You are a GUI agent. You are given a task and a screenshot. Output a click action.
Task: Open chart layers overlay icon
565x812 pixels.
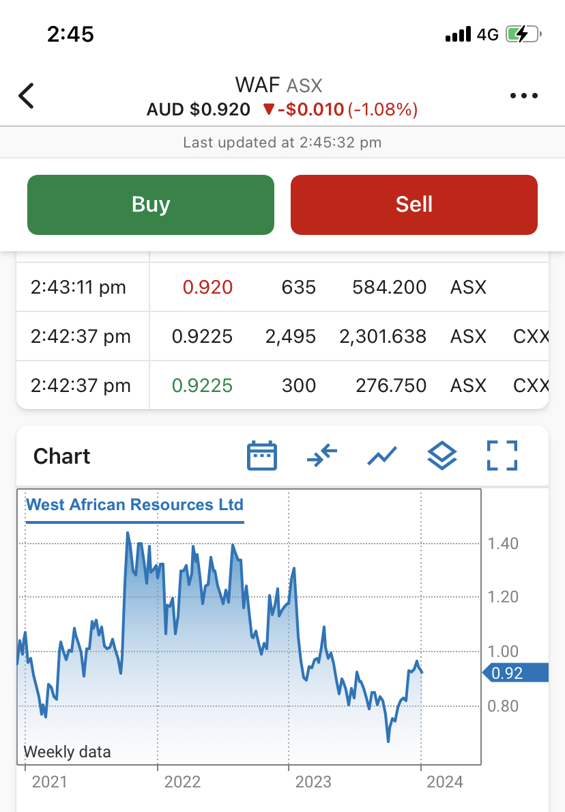pos(442,456)
